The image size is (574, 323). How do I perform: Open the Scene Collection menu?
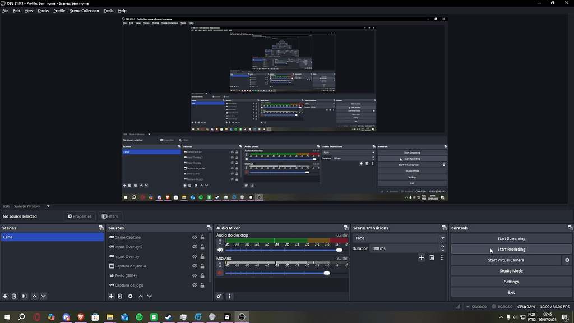84,11
